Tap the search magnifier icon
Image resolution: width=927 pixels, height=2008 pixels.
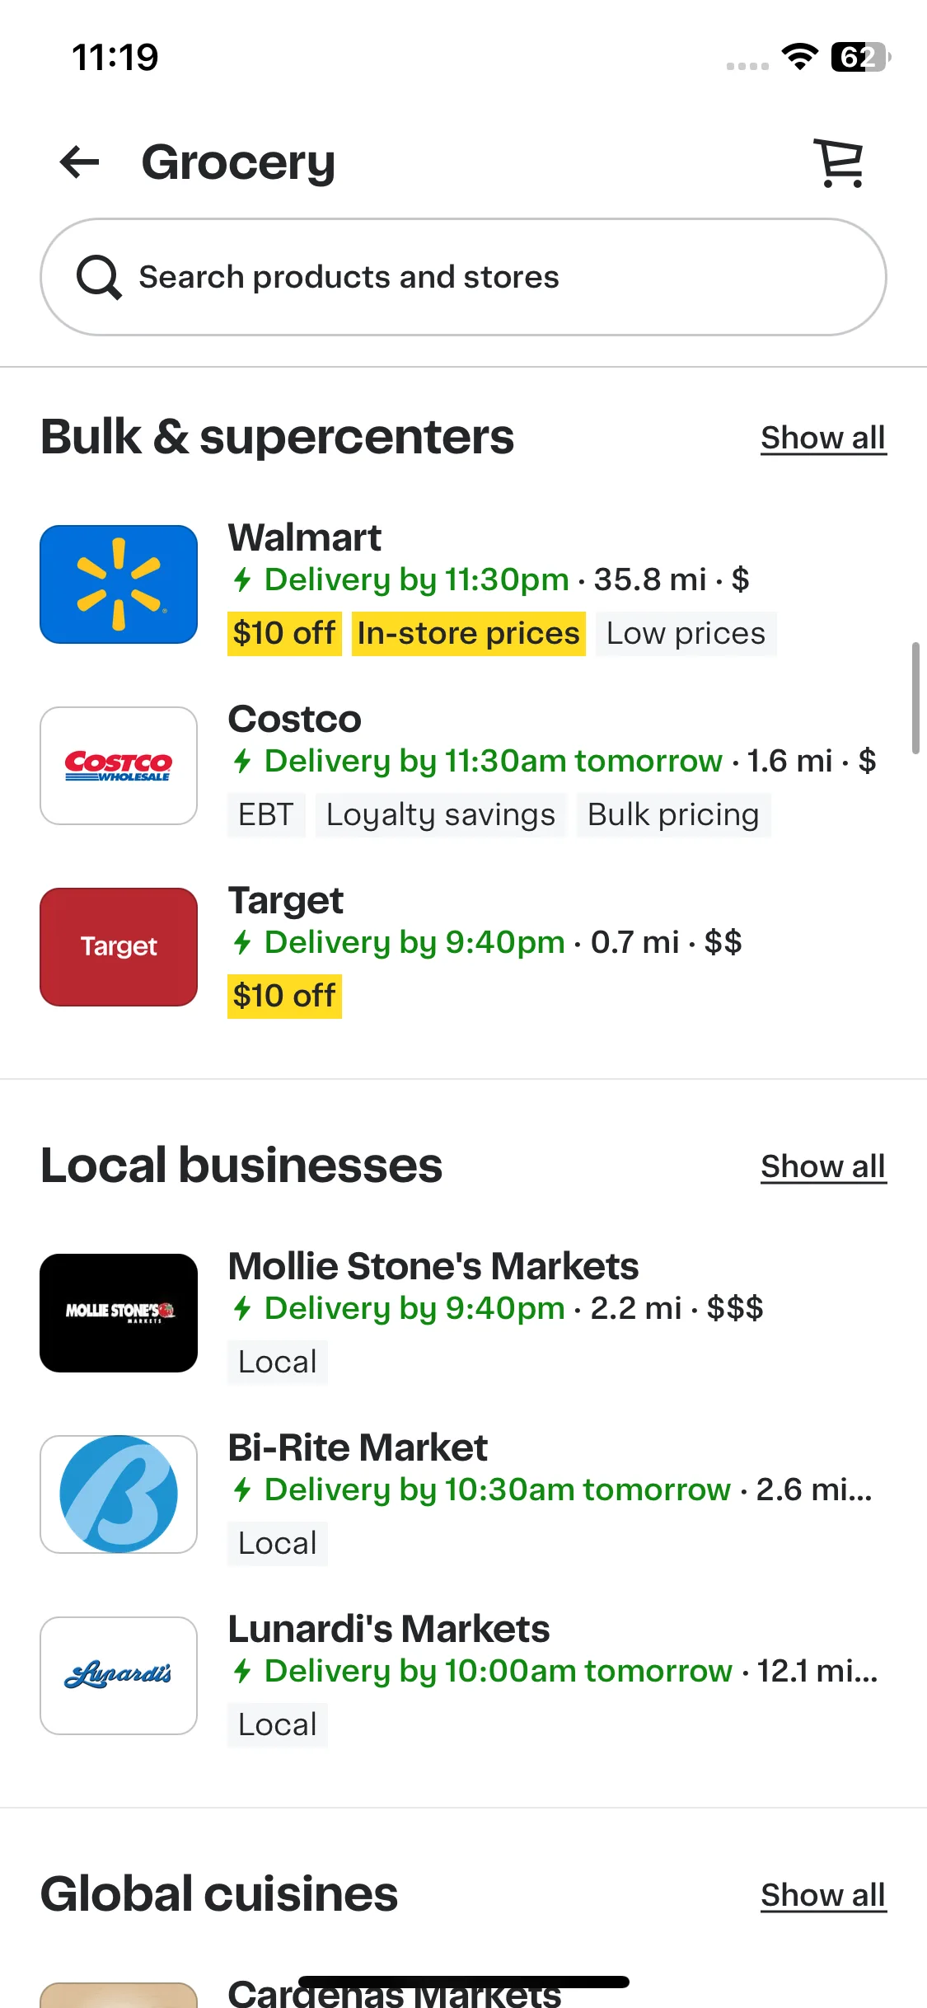[99, 277]
